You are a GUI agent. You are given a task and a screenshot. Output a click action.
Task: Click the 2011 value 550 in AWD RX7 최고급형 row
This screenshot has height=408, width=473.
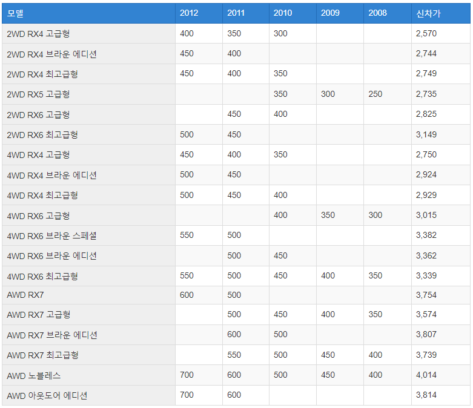[234, 355]
